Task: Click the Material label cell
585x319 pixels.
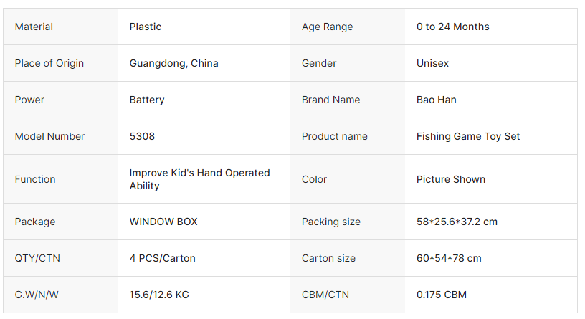Action: tap(34, 27)
